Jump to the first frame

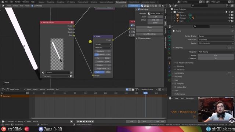tap(77, 121)
